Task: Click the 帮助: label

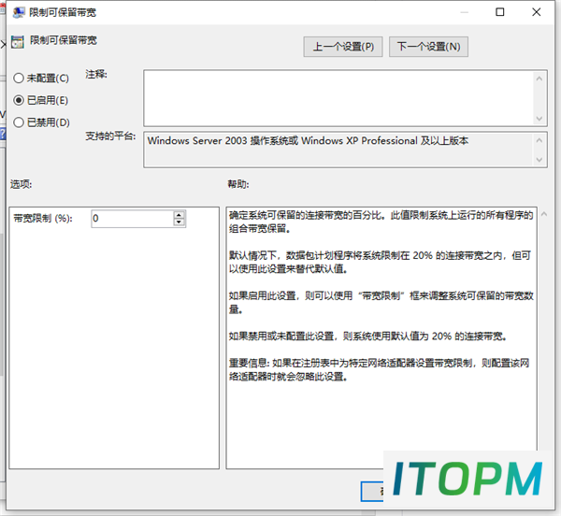Action: pos(238,184)
